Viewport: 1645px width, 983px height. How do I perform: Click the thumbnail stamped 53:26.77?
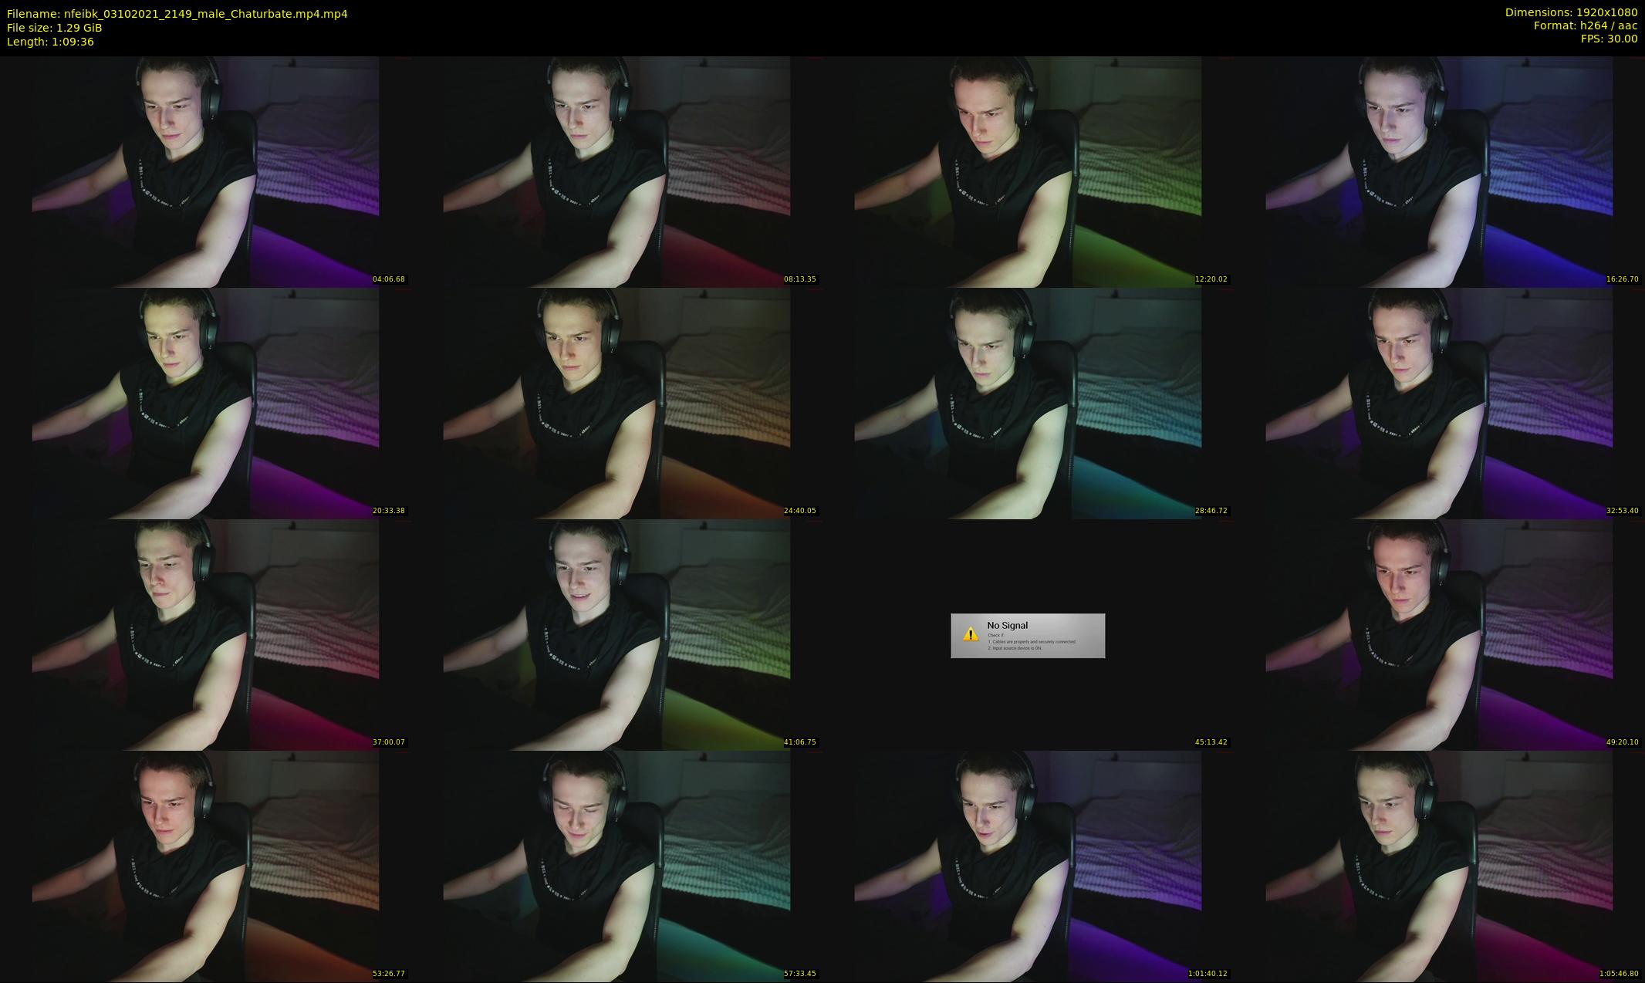click(205, 866)
